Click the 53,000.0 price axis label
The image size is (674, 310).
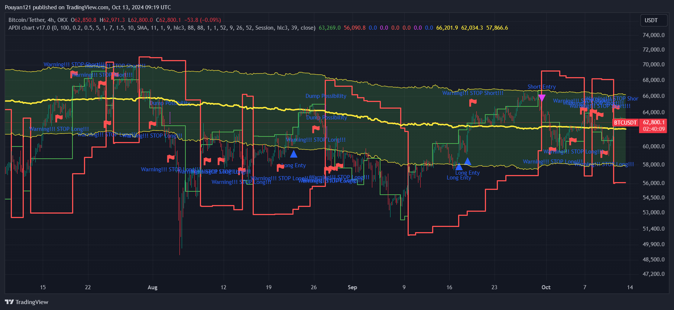click(654, 212)
